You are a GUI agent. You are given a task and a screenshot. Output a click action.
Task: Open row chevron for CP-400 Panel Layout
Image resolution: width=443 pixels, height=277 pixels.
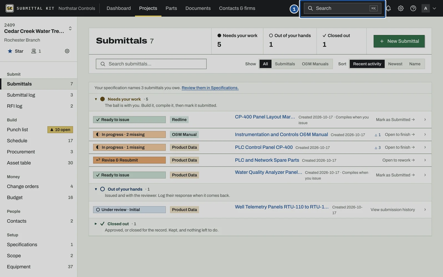[x=425, y=120]
